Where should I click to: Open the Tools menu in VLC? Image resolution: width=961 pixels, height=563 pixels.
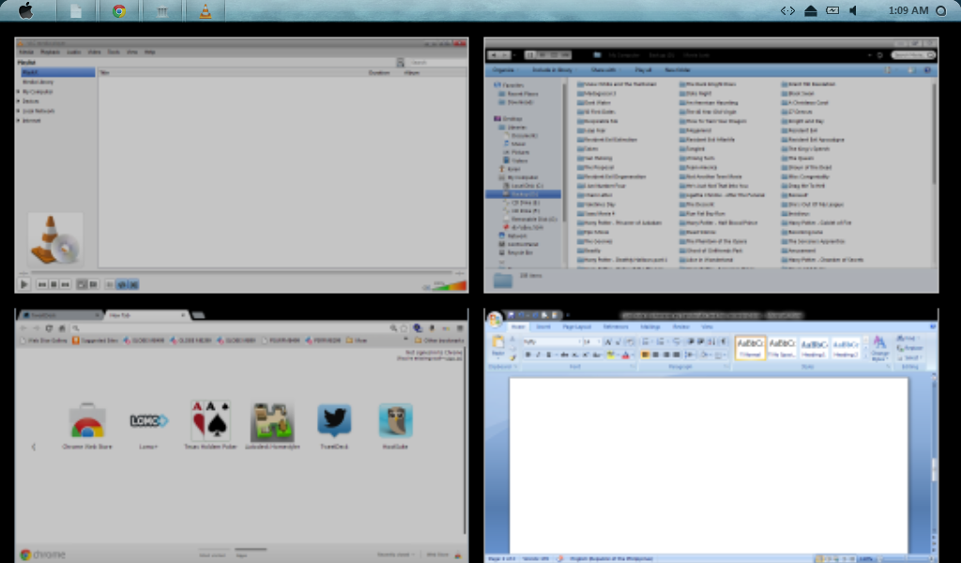click(114, 52)
